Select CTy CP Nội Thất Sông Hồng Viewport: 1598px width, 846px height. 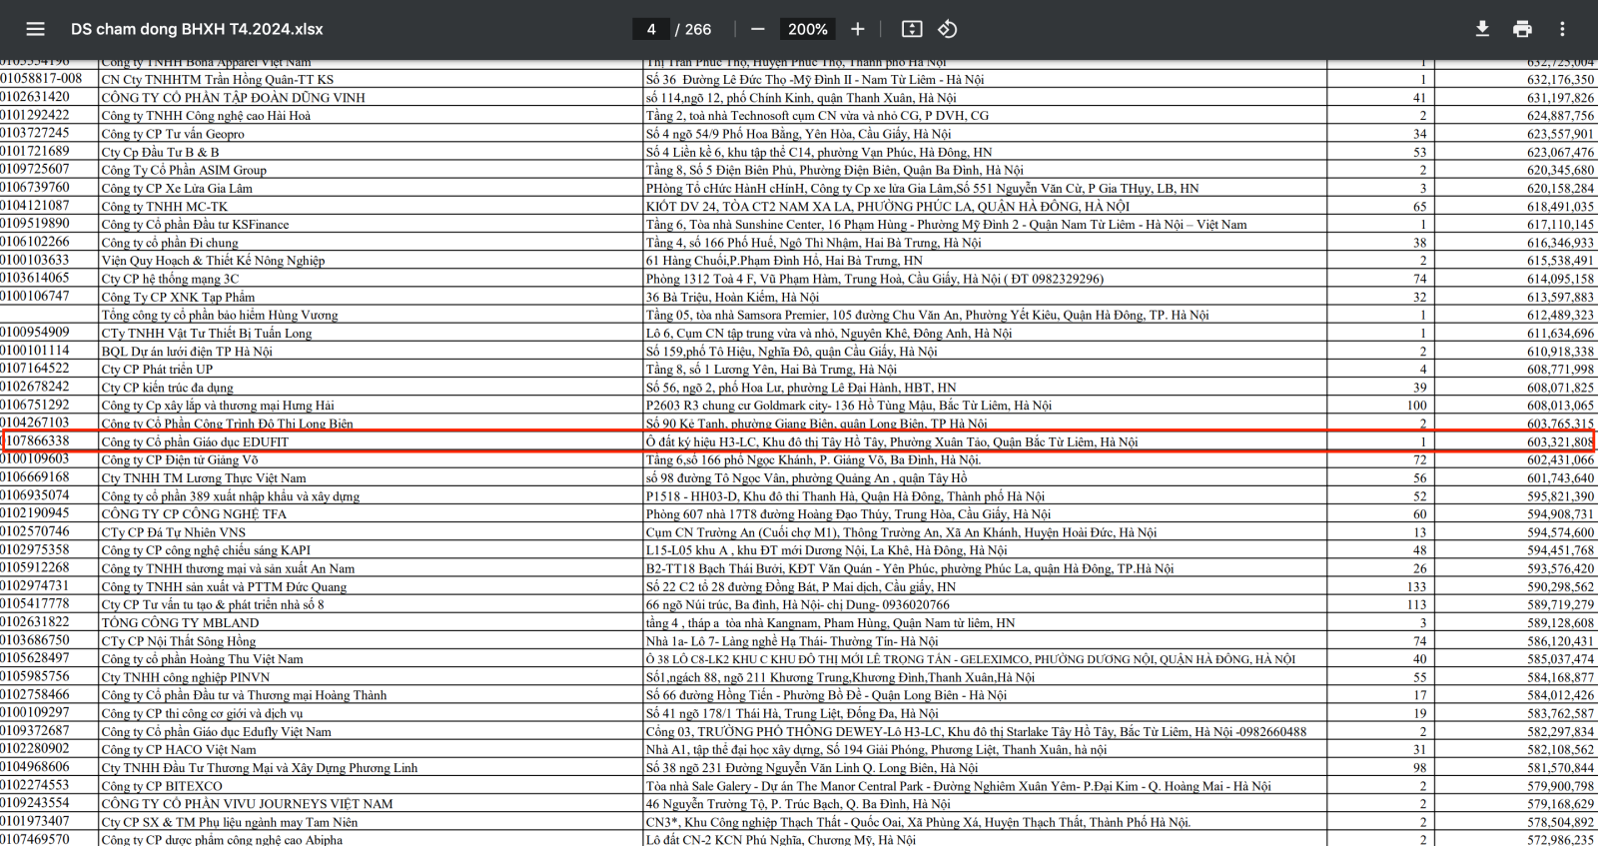coord(179,641)
